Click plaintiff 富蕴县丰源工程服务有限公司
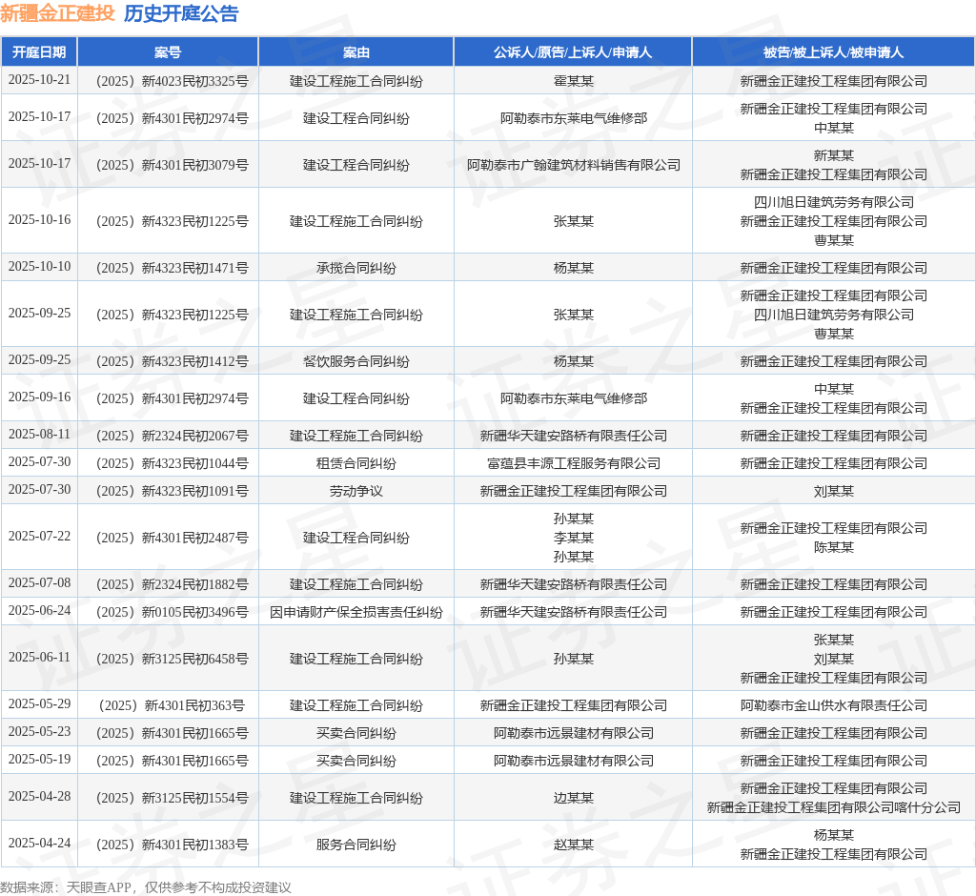This screenshot has width=976, height=896. (573, 463)
